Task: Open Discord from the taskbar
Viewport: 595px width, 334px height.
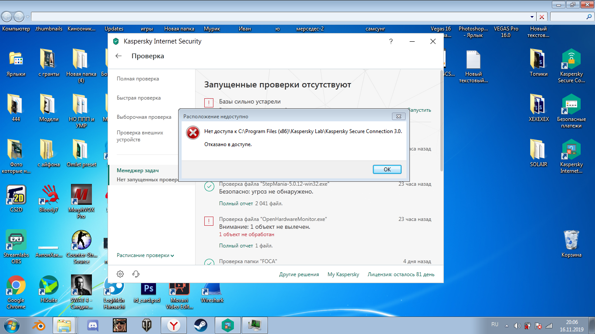Action: coord(92,325)
